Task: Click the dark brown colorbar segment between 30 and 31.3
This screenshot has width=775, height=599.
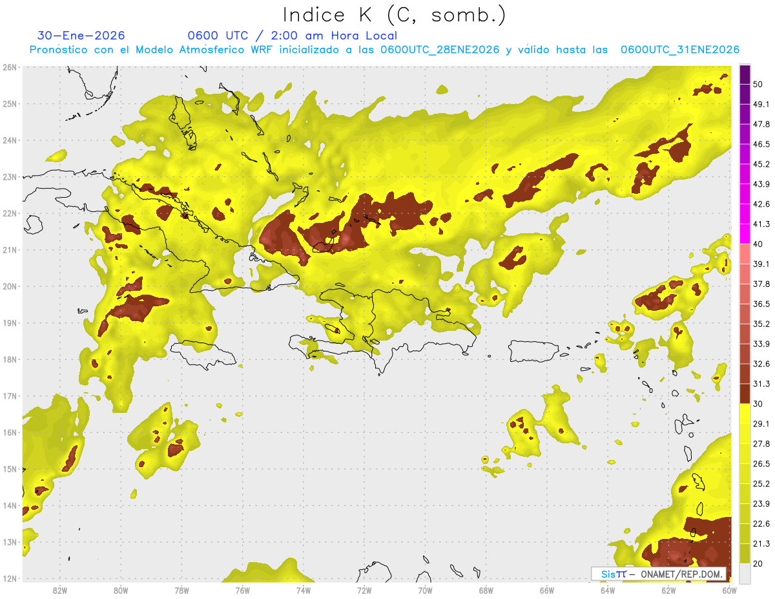Action: tap(745, 394)
